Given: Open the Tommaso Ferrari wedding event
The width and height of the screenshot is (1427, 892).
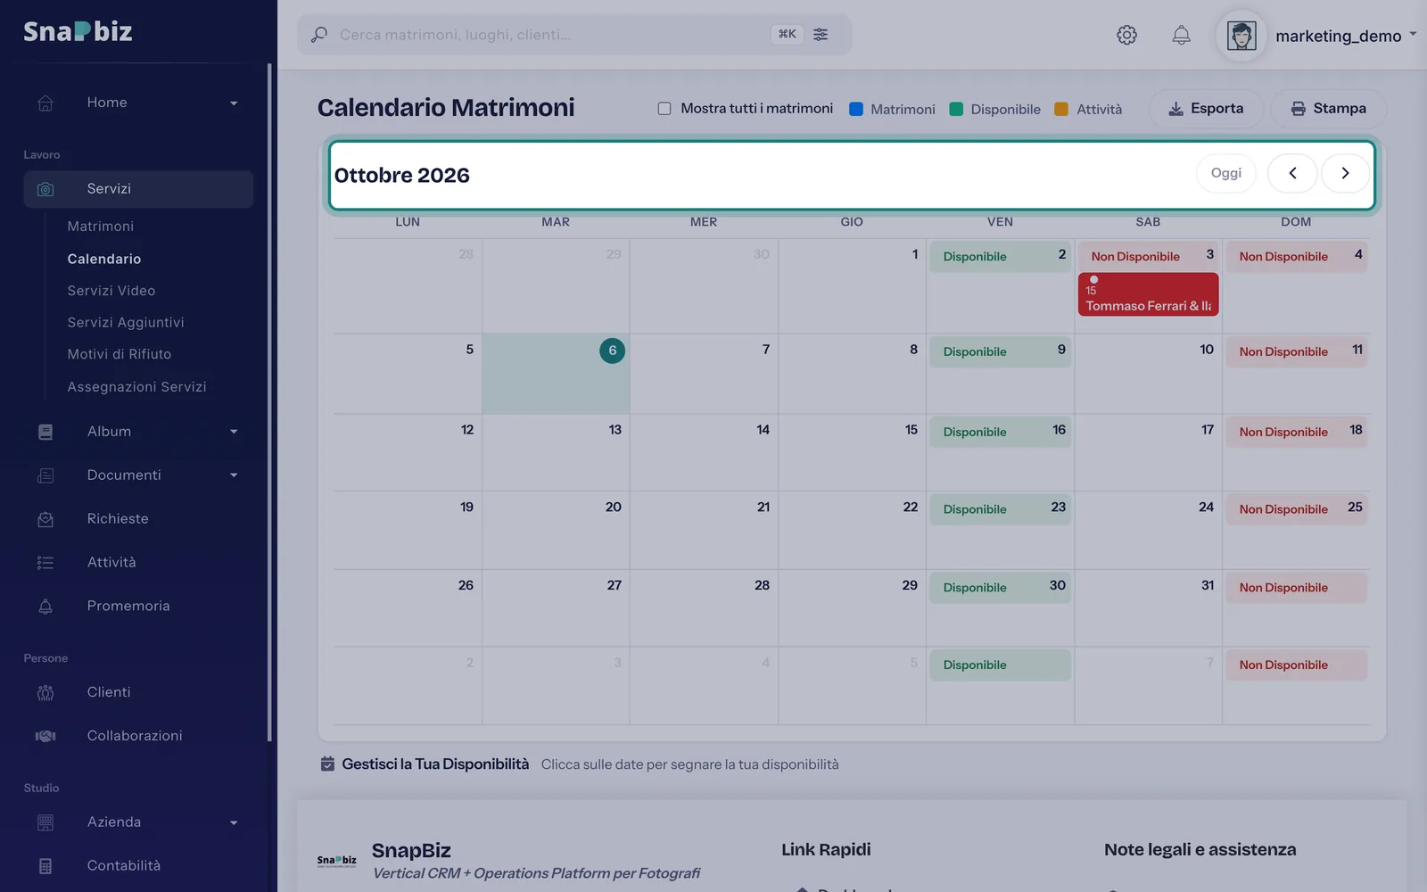Looking at the screenshot, I should click(1148, 294).
